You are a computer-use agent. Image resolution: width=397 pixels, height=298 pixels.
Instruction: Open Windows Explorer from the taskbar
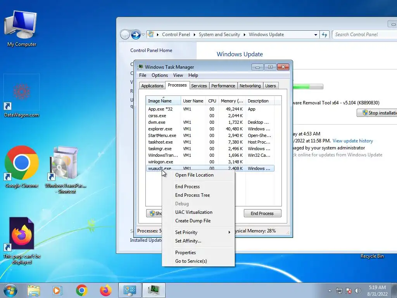34,290
